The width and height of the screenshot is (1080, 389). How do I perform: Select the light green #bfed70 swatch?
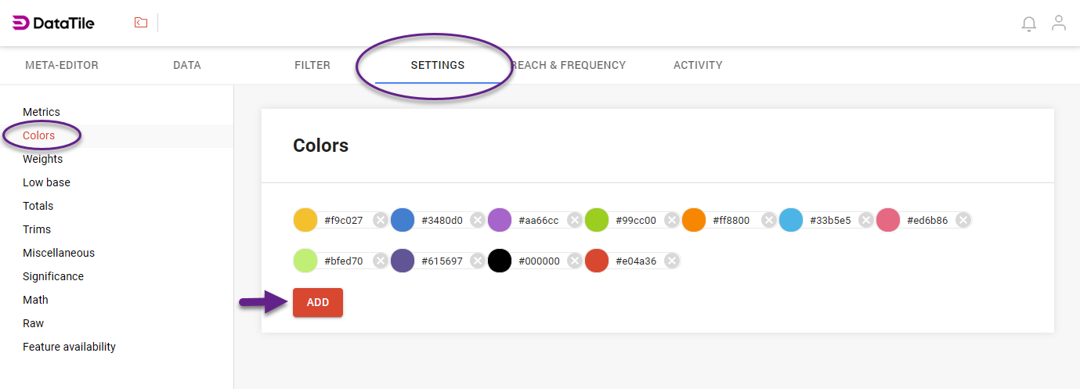(x=305, y=261)
